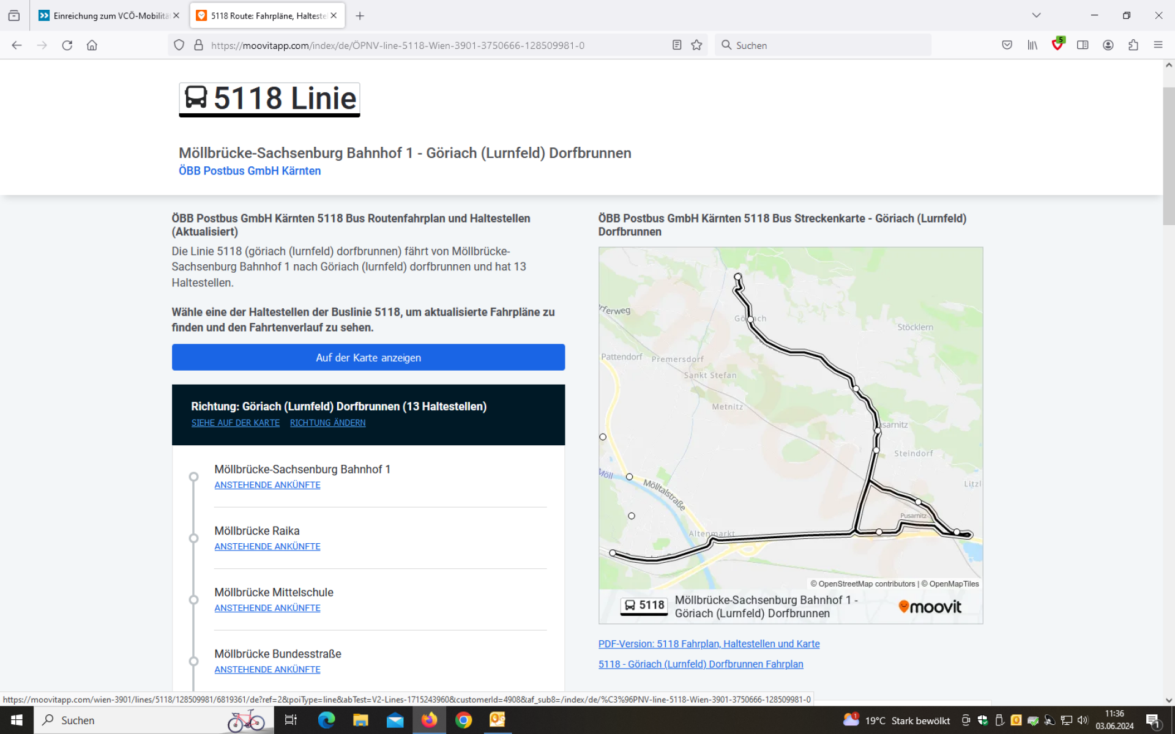Open the red shield extension icon
The width and height of the screenshot is (1175, 734).
[1057, 45]
